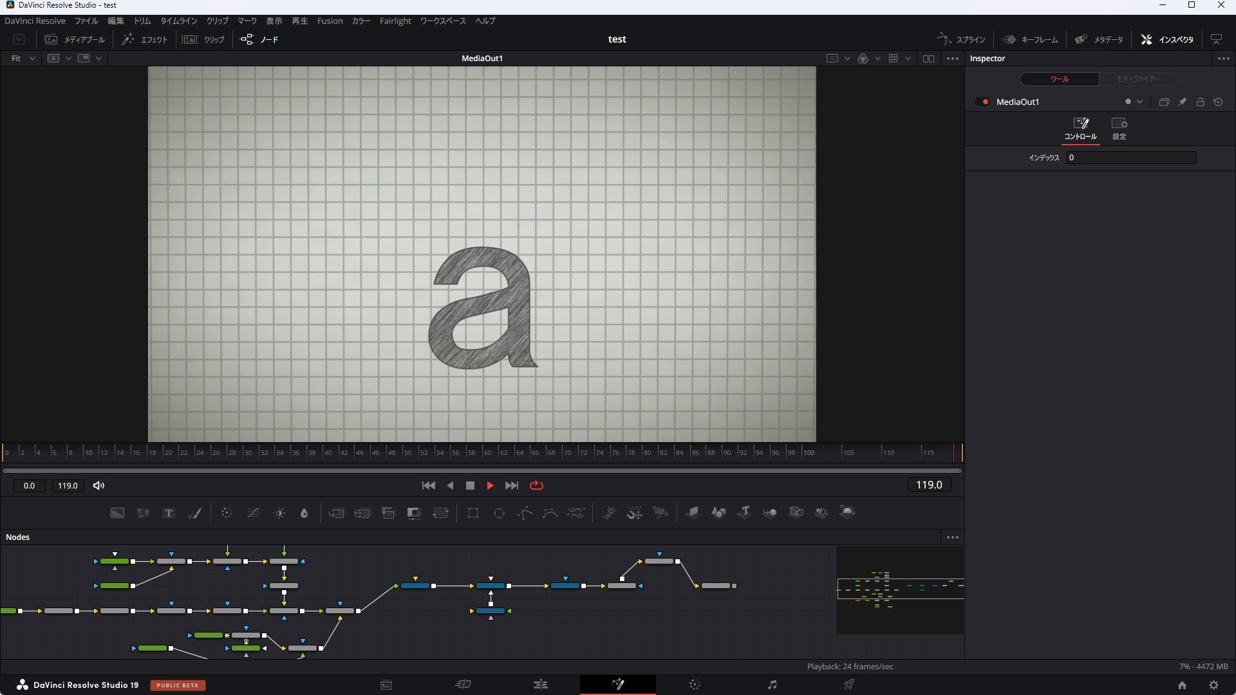Lock the MediaOut1 tool
1236x695 pixels.
click(1200, 102)
